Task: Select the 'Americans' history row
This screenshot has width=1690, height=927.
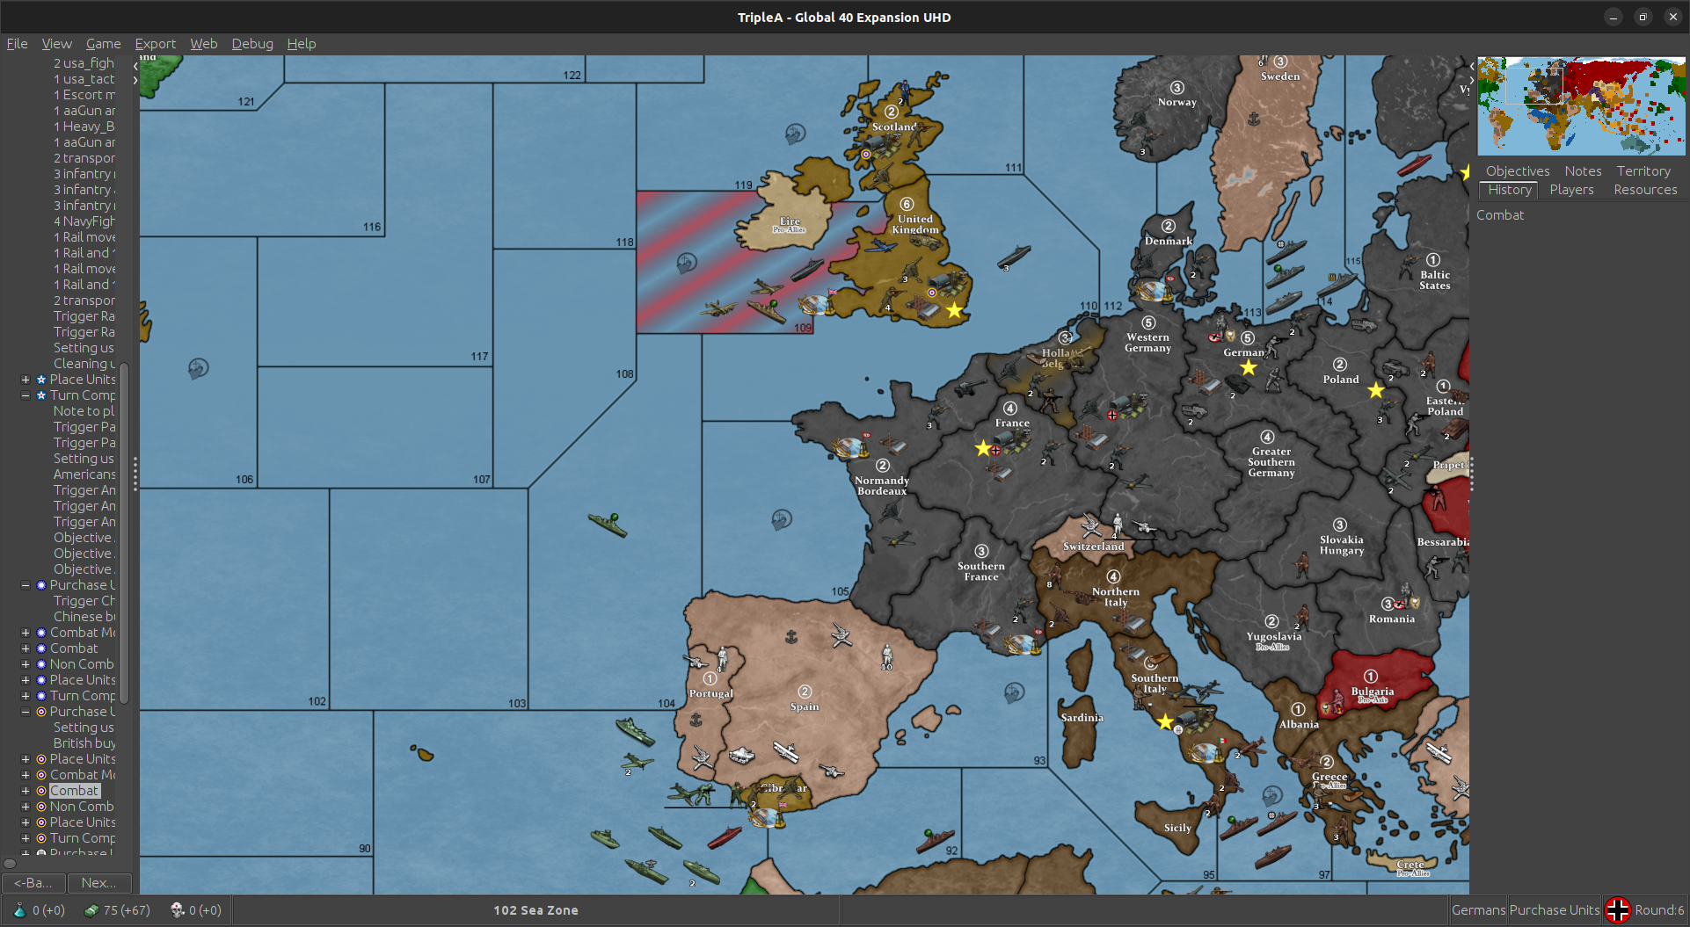Action: [84, 474]
